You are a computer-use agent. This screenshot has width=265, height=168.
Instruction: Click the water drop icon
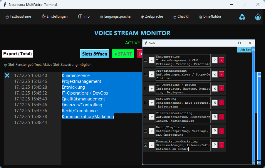click(x=258, y=17)
